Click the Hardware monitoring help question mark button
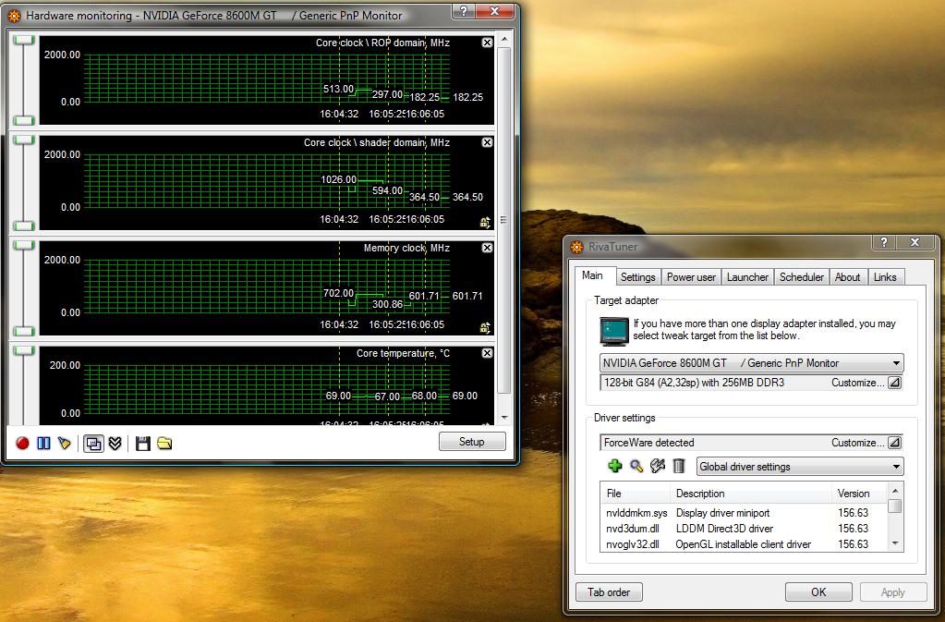The image size is (945, 622). (463, 11)
